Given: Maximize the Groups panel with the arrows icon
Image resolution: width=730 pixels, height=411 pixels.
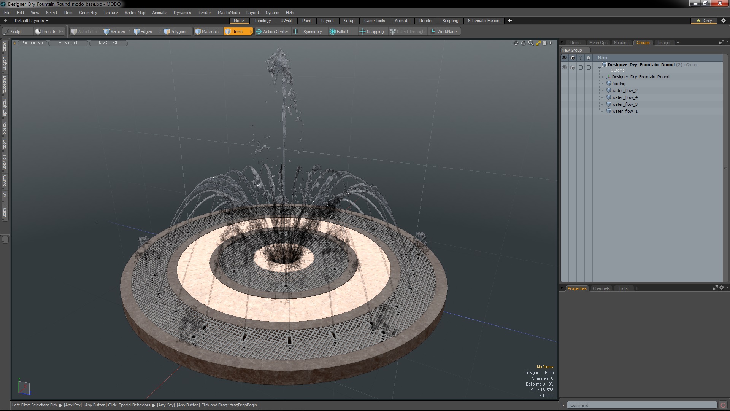Looking at the screenshot, I should click(721, 42).
